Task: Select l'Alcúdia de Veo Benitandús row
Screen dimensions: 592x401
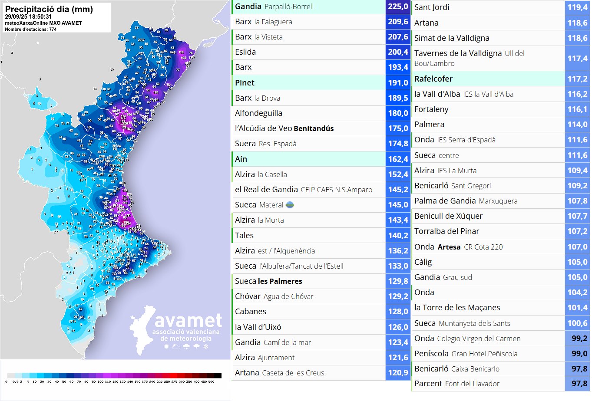Action: click(x=321, y=128)
